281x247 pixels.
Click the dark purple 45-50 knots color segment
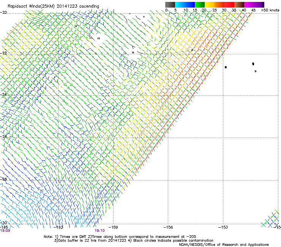pos(259,5)
